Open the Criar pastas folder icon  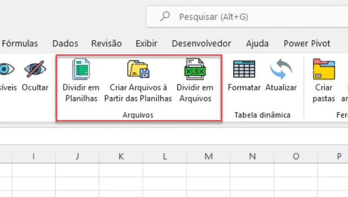click(324, 69)
